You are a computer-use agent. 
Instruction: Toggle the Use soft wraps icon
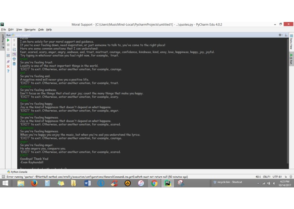tap(14, 49)
